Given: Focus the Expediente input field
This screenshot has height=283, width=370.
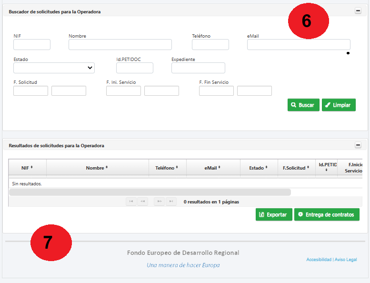Looking at the screenshot, I should click(198, 68).
